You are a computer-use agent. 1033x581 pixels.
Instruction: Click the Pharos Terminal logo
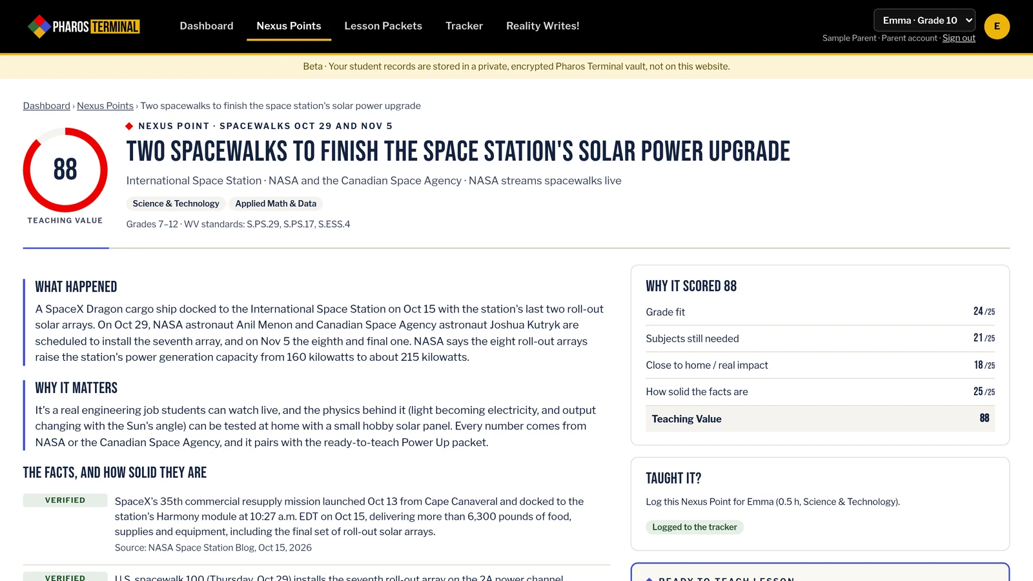click(x=84, y=26)
